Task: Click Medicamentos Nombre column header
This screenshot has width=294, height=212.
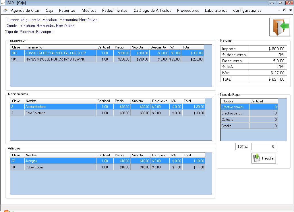Action: [x=60, y=101]
